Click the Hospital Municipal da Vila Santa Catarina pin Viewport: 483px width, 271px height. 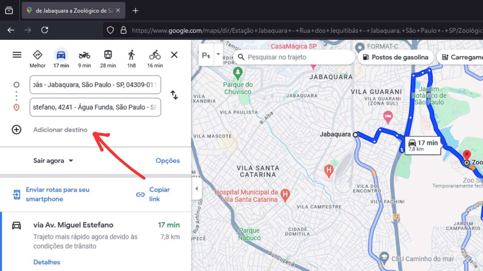pos(285,195)
